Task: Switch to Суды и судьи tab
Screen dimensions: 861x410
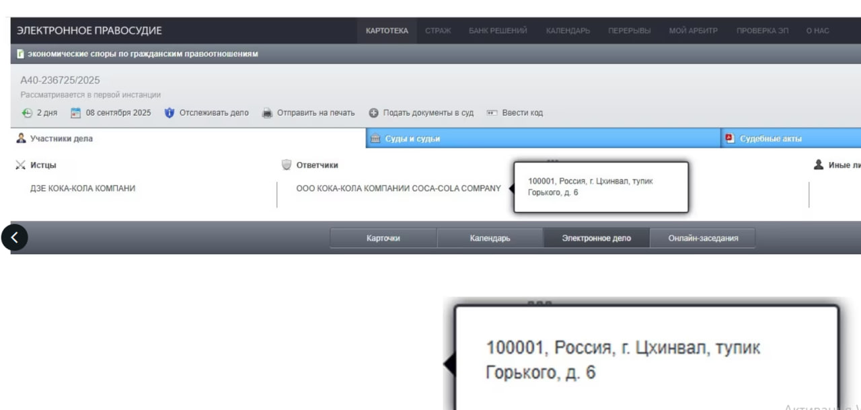Action: pos(543,138)
